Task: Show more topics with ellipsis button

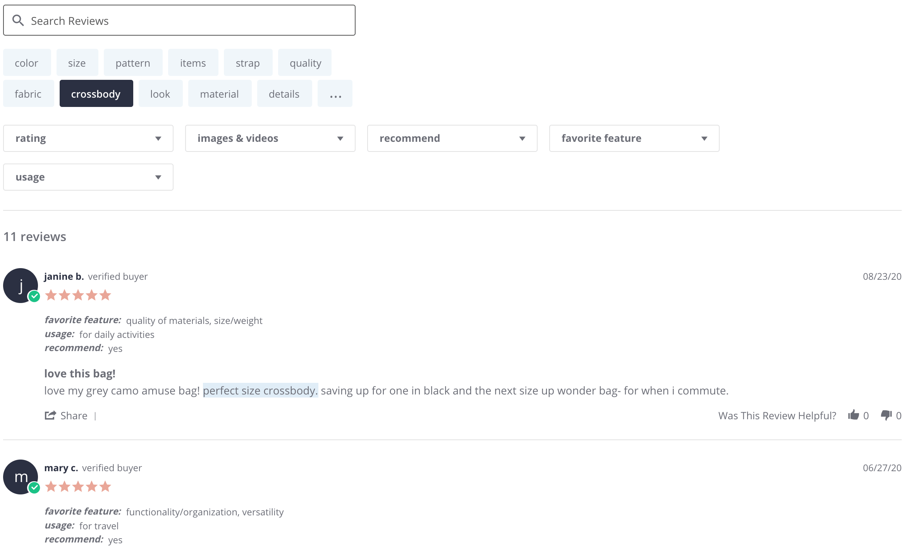Action: (x=335, y=94)
